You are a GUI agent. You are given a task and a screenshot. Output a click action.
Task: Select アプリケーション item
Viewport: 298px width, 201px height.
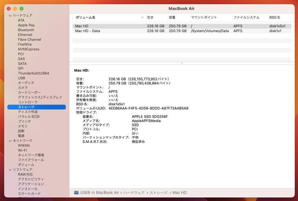(31, 184)
